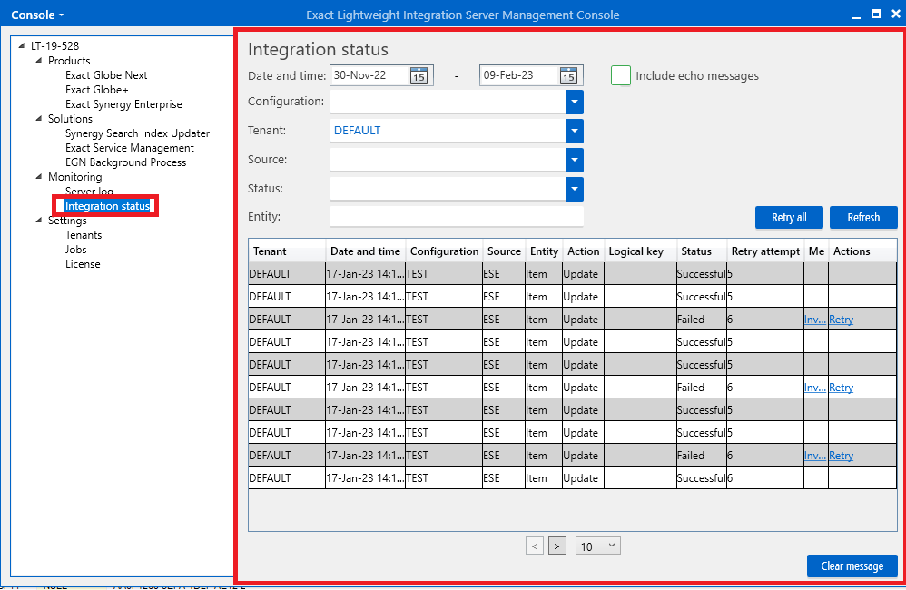Click into the Entity input field
This screenshot has width=906, height=590.
457,217
